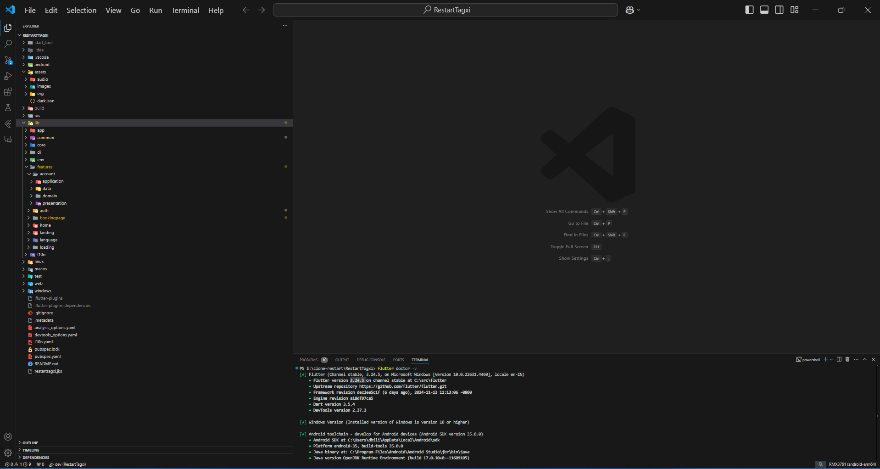Toggle the primary side bar layout button
Image resolution: width=880 pixels, height=469 pixels.
click(x=749, y=10)
